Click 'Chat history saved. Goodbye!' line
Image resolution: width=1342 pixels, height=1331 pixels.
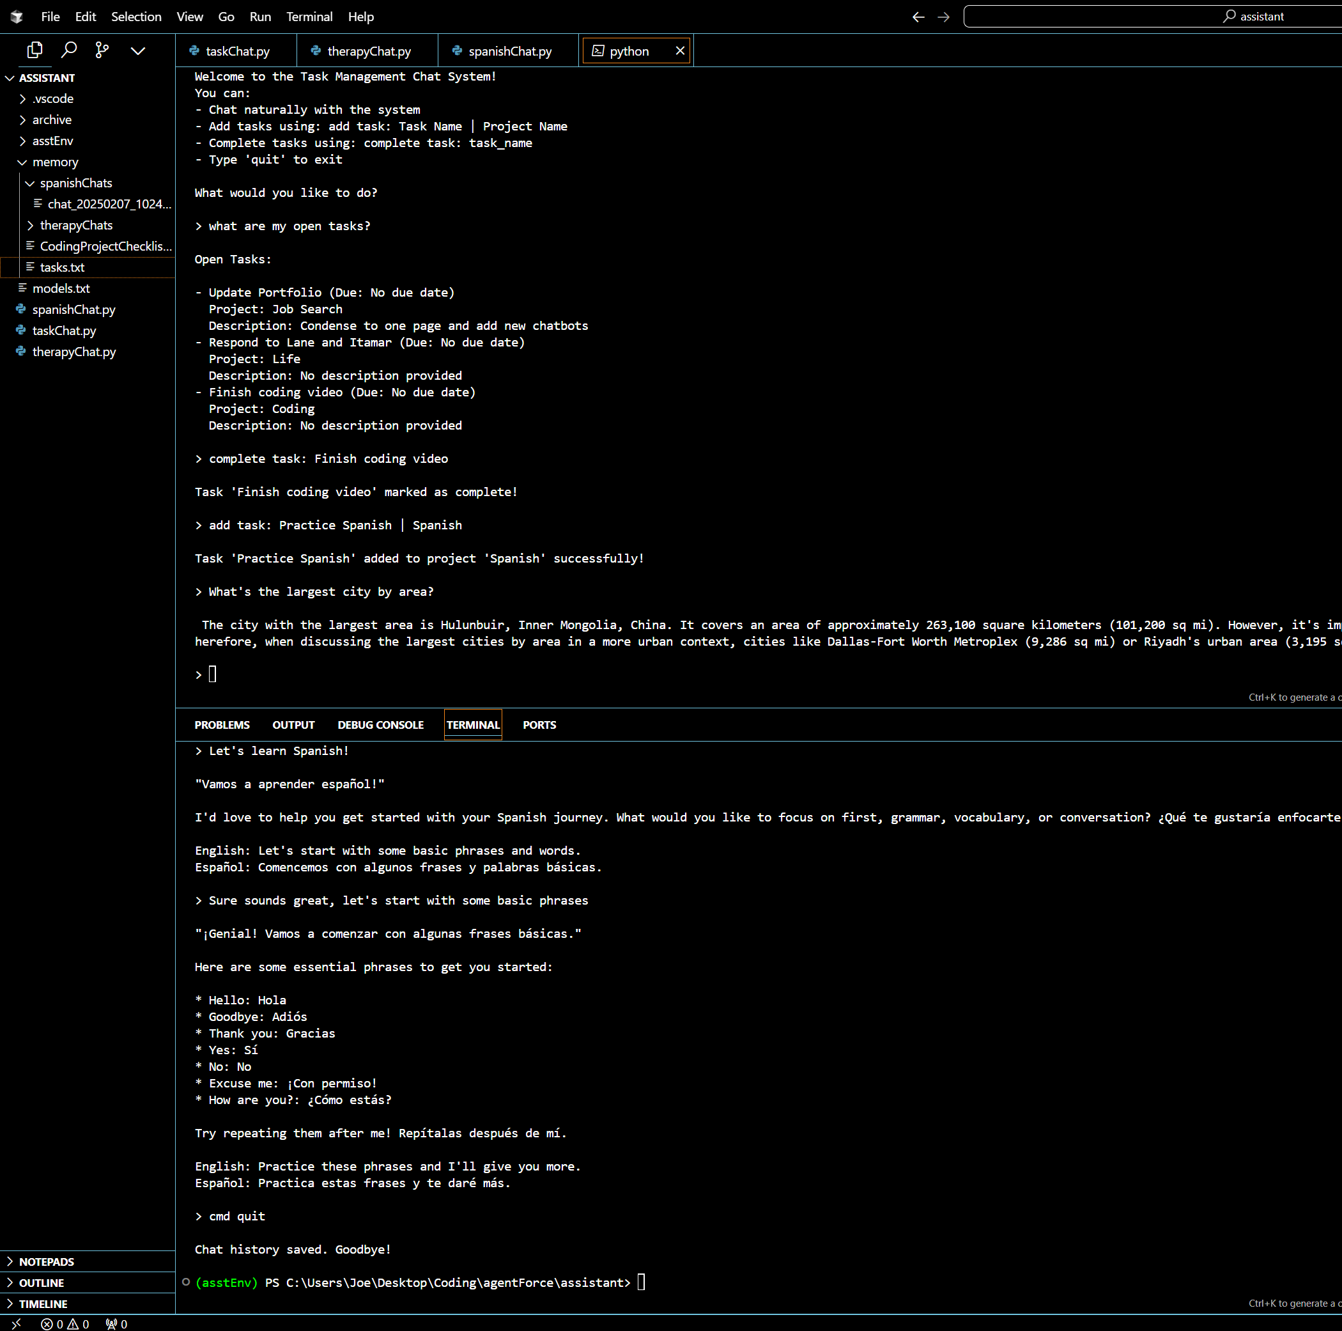click(x=293, y=1250)
